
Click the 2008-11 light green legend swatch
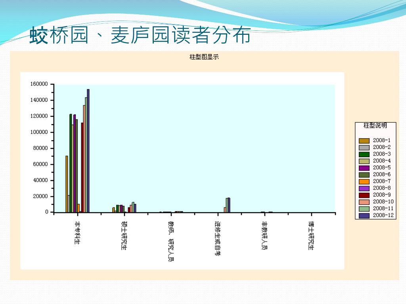(364, 209)
